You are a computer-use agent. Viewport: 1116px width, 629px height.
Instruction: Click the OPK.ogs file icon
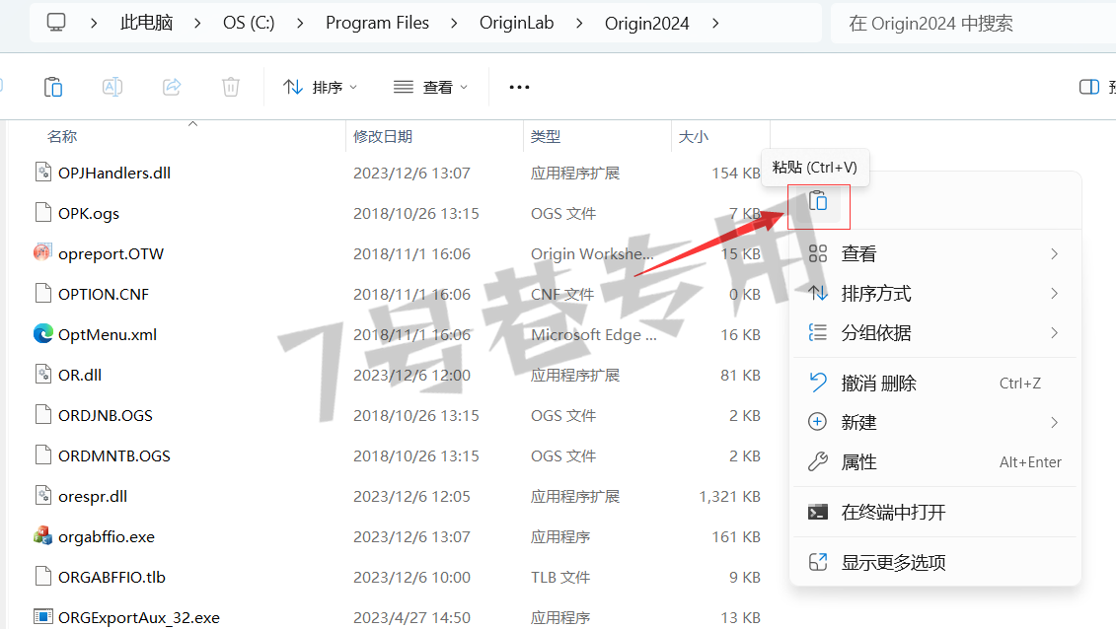(43, 213)
